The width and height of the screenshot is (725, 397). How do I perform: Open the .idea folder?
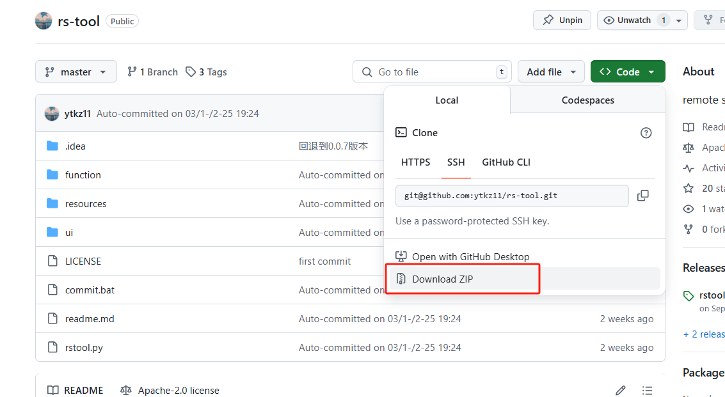(x=76, y=146)
